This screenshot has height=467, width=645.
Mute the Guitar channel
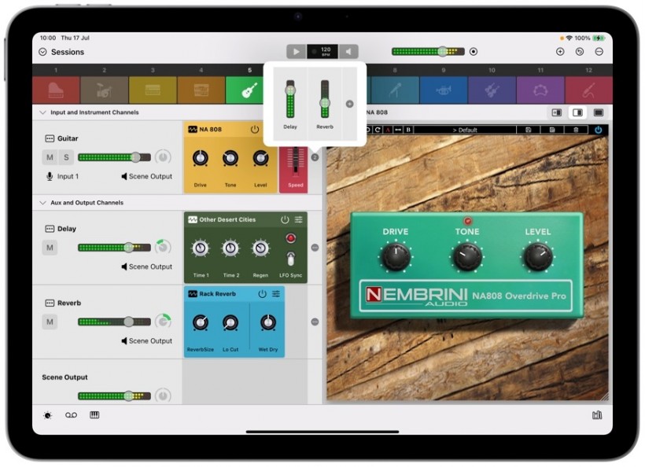pyautogui.click(x=50, y=157)
